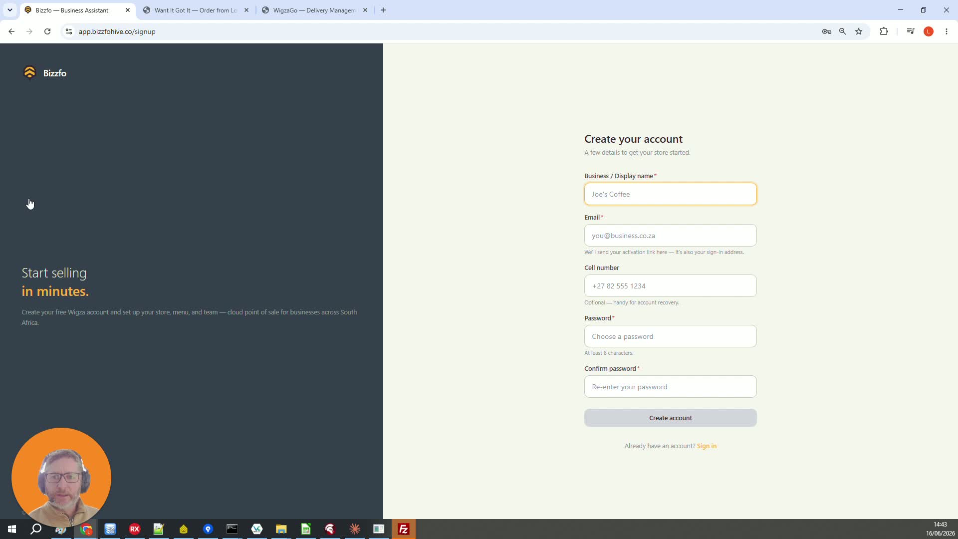Screen dimensions: 958x539
Task: Expand the tab search dropdown arrow
Action: coord(10,10)
